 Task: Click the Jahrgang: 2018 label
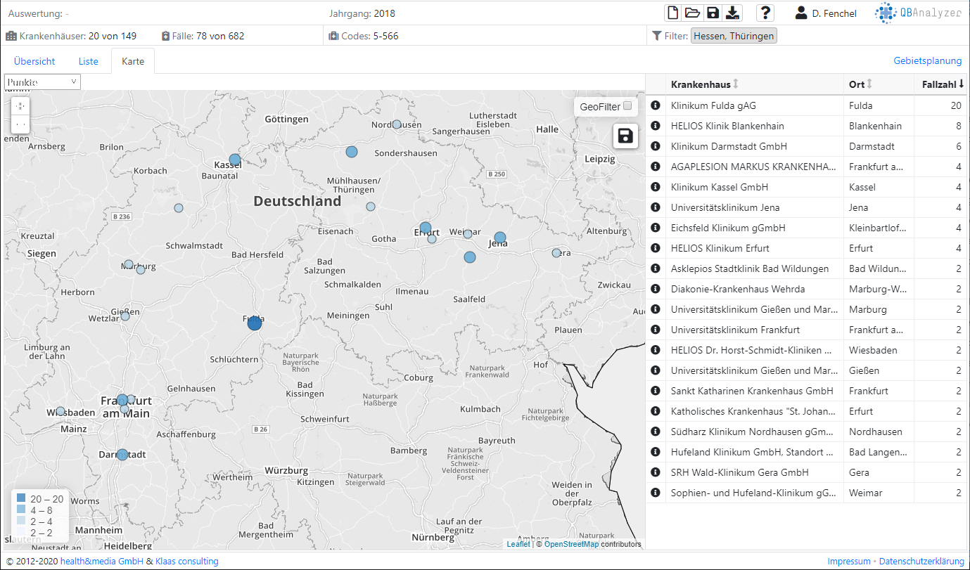(x=362, y=13)
